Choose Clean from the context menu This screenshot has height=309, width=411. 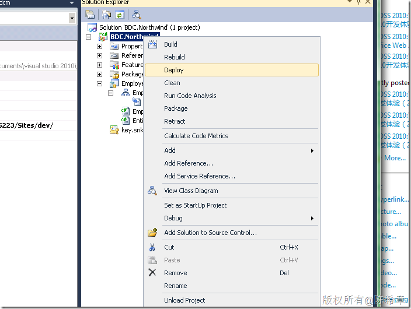coord(232,83)
